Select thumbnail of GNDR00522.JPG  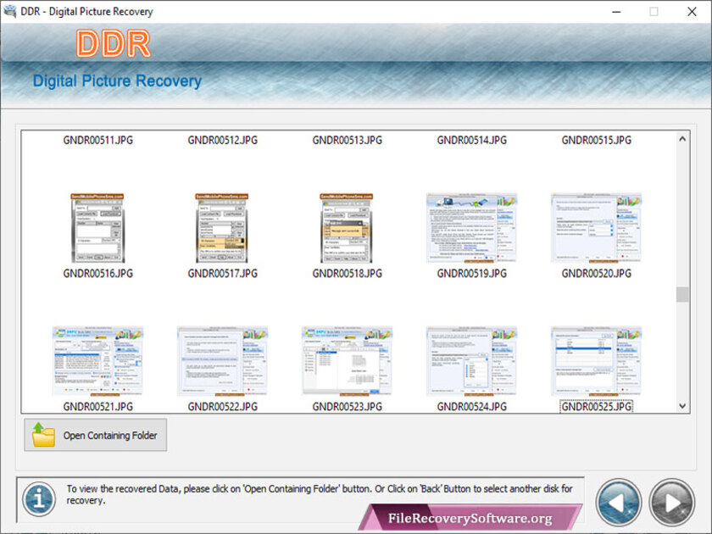(222, 361)
